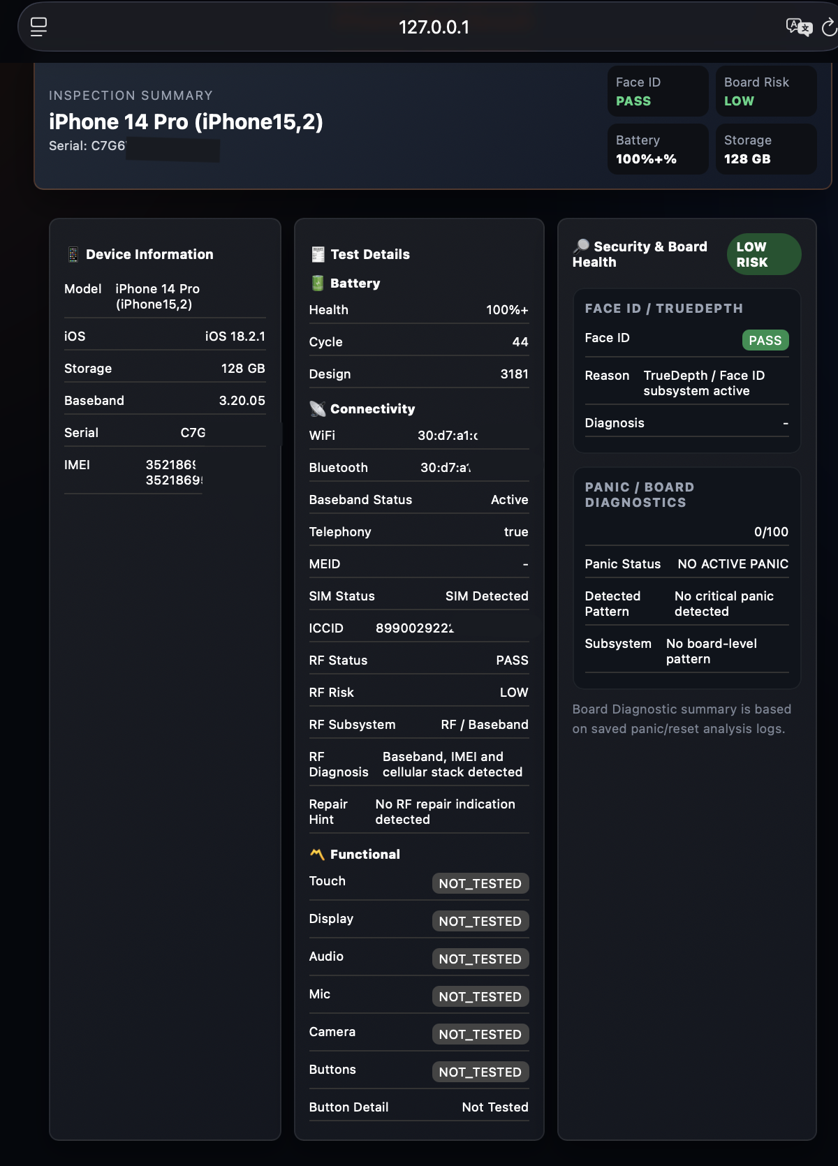Click the Functional section waveform icon
Screen dimensions: 838x1166
318,854
